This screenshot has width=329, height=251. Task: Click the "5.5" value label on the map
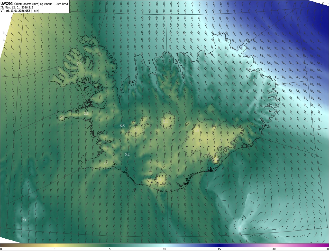(x=122, y=126)
